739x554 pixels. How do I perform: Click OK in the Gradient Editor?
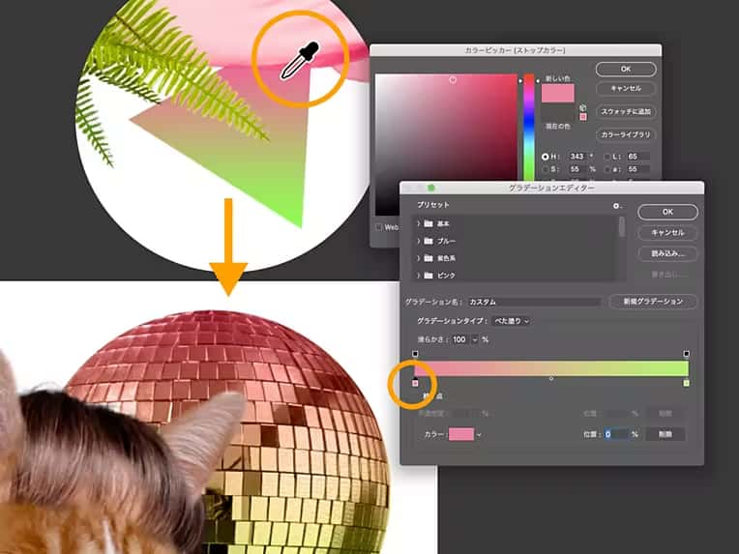667,212
